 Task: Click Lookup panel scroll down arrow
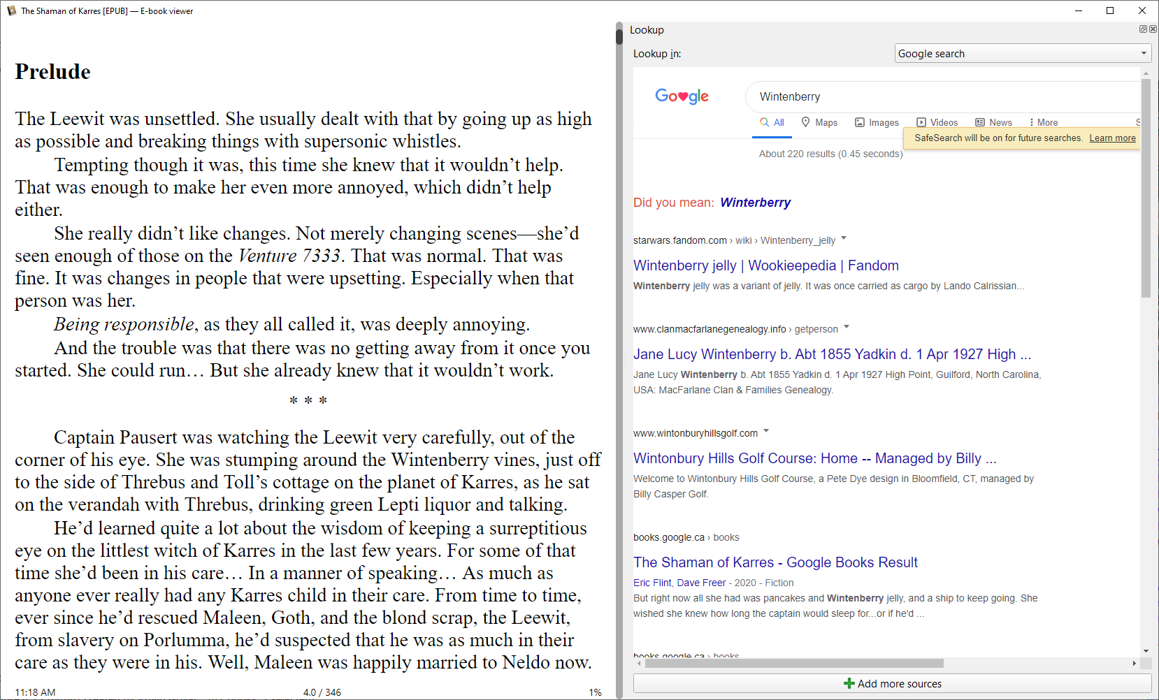click(x=1146, y=651)
